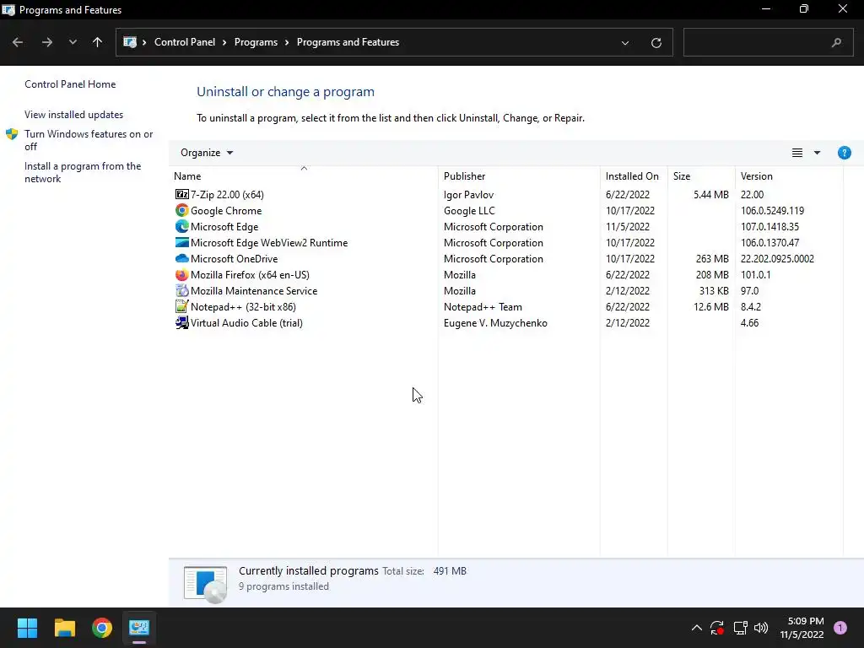Click version 106.0.5249.119 cell
864x648 pixels.
click(772, 210)
